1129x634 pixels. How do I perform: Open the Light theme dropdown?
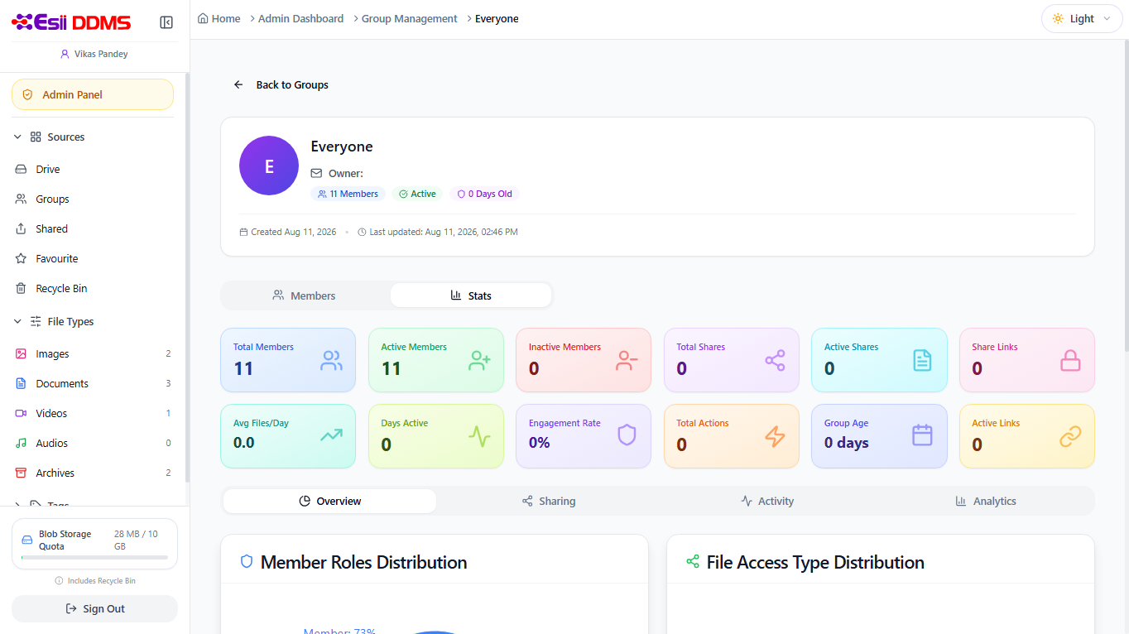pyautogui.click(x=1082, y=18)
